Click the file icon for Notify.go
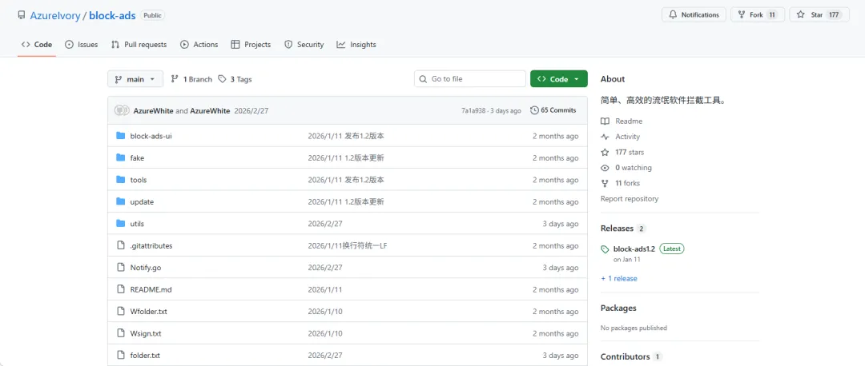The height and width of the screenshot is (366, 865). 121,268
